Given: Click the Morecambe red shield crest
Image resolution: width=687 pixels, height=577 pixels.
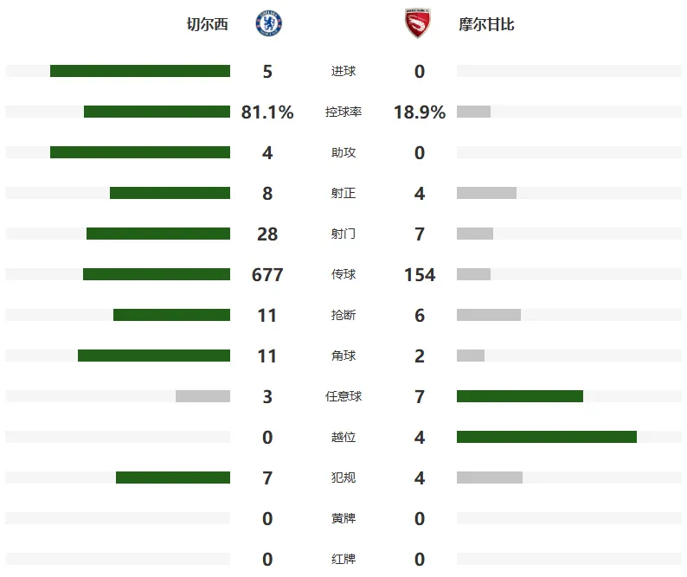Looking at the screenshot, I should [x=418, y=23].
